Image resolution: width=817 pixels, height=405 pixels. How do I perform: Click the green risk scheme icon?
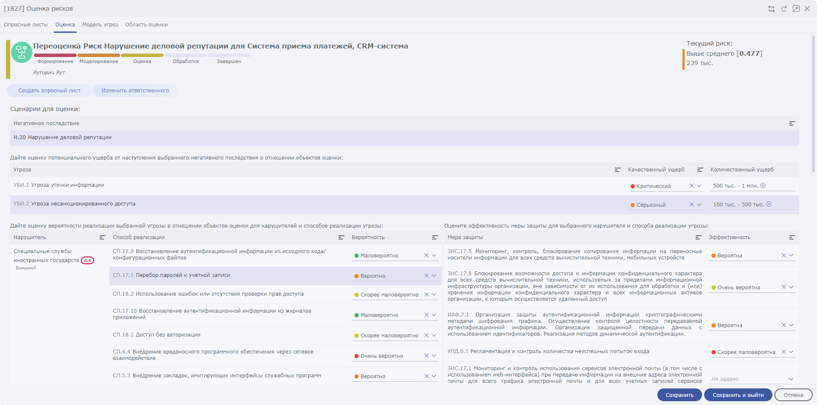click(21, 52)
